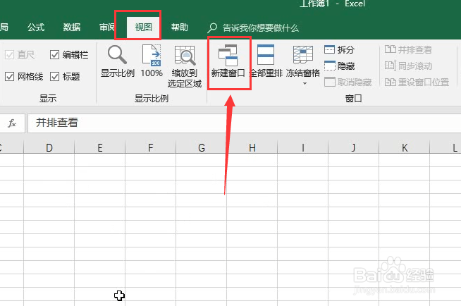Click the Insert Function fx button

tap(12, 123)
